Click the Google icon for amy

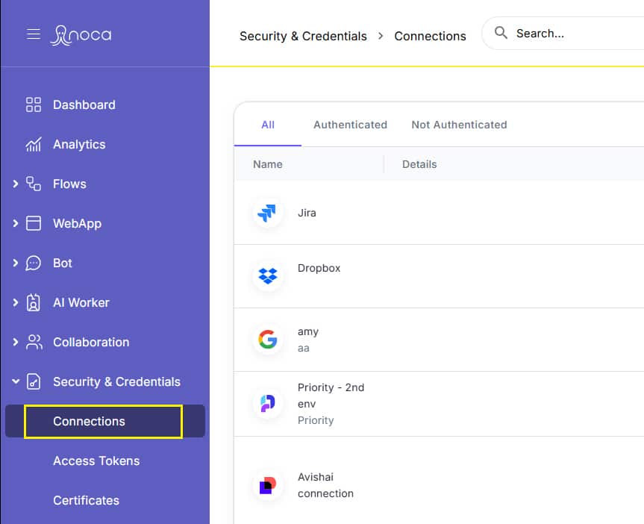[x=267, y=340]
